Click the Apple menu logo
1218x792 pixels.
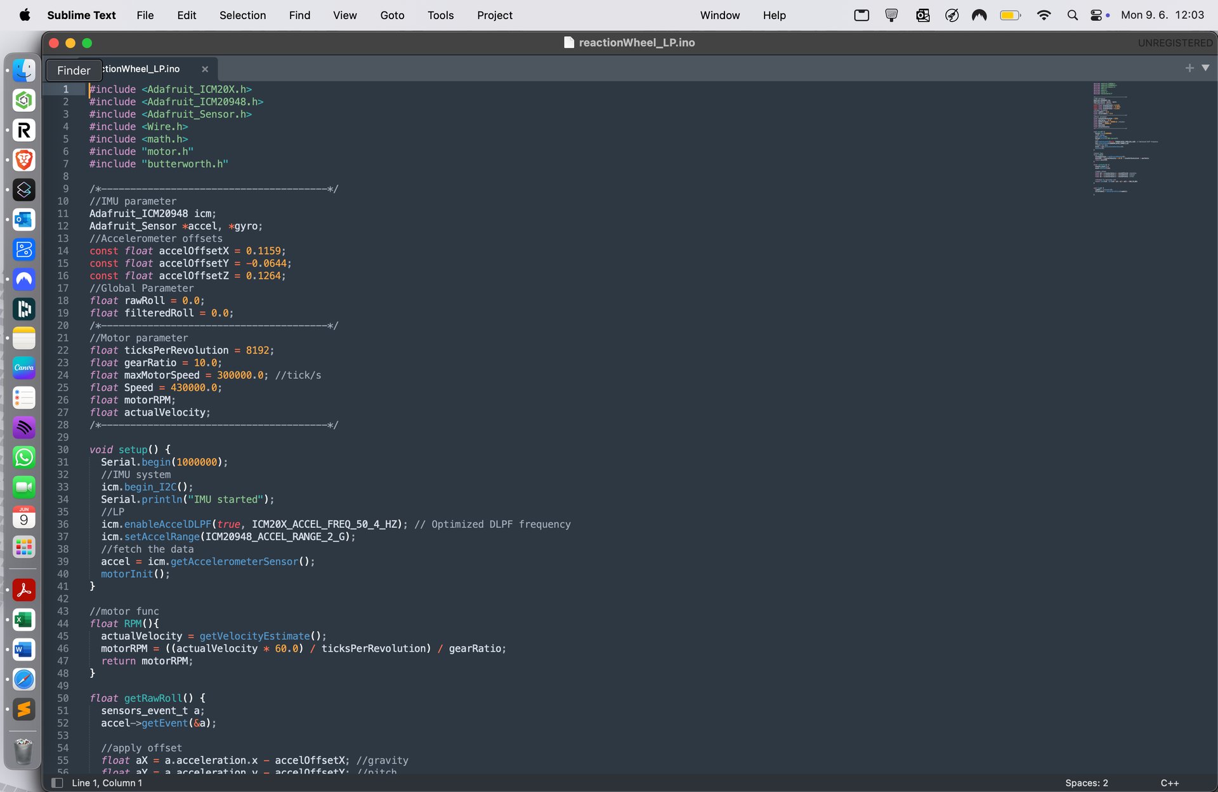(x=25, y=15)
